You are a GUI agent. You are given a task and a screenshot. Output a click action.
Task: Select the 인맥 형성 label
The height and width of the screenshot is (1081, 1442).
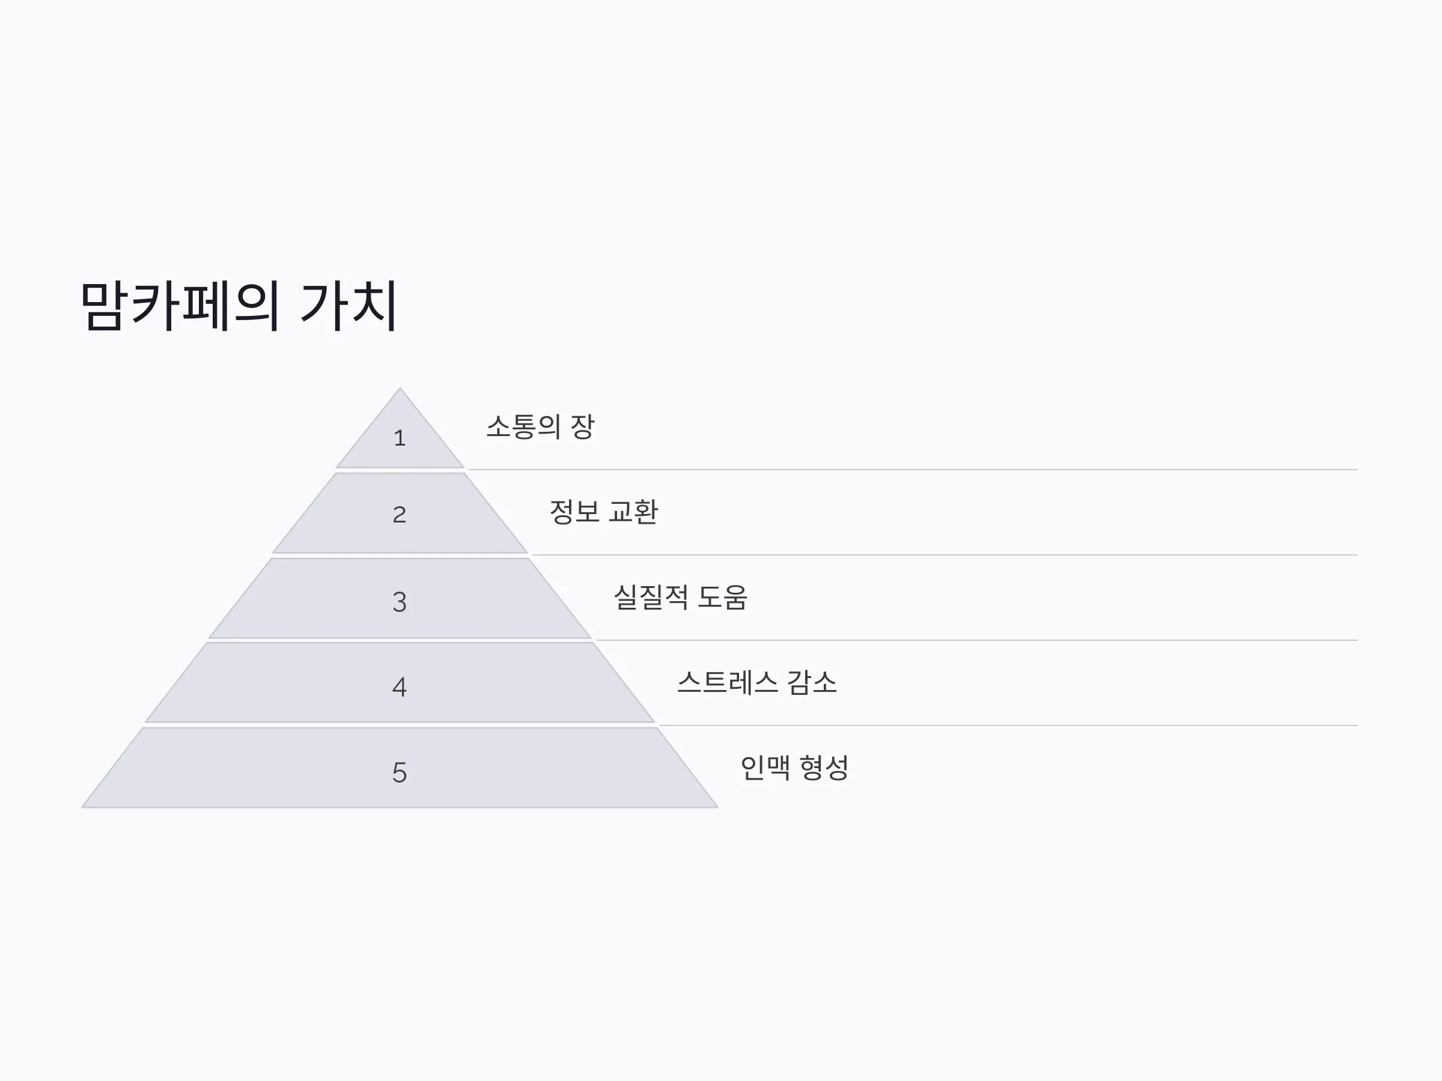(x=795, y=768)
